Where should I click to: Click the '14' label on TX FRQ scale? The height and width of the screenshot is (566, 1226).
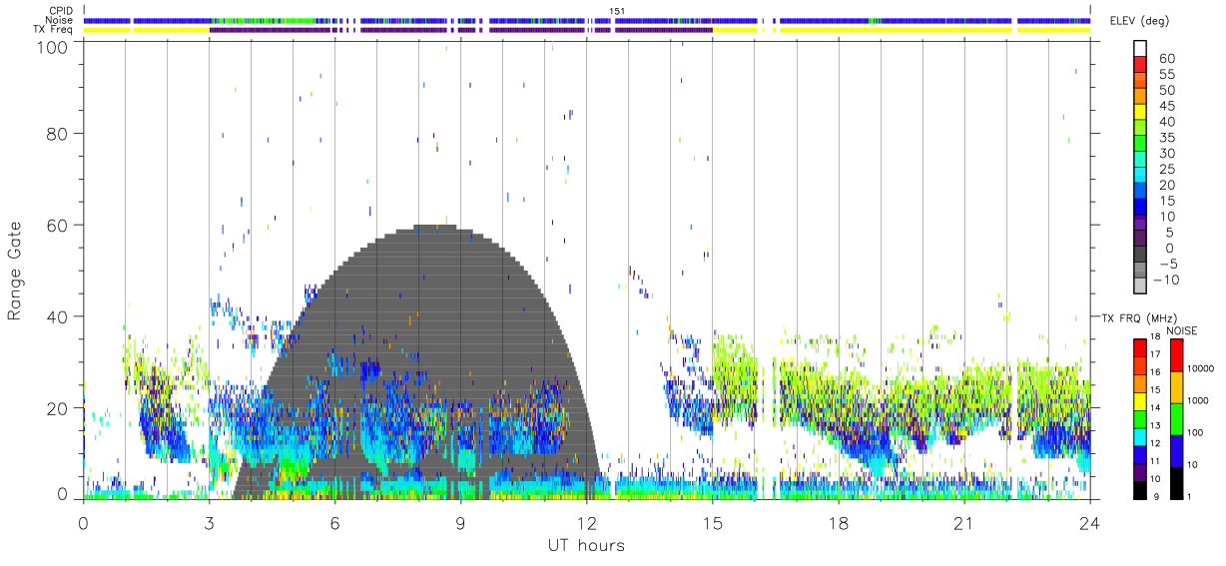(x=1155, y=408)
